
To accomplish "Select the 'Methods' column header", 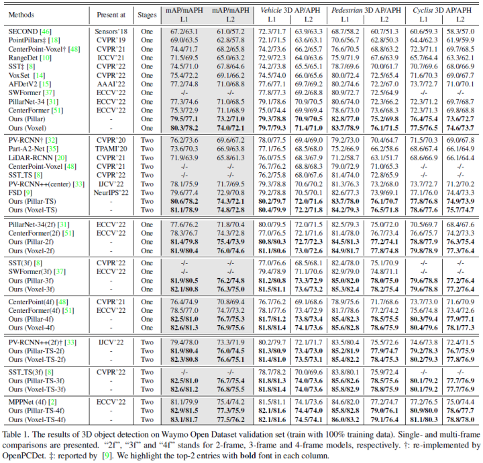I will (21, 15).
